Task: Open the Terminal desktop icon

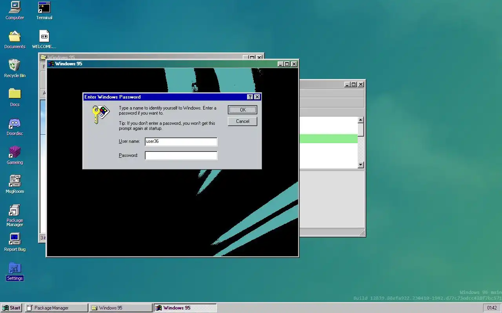Action: tap(44, 11)
